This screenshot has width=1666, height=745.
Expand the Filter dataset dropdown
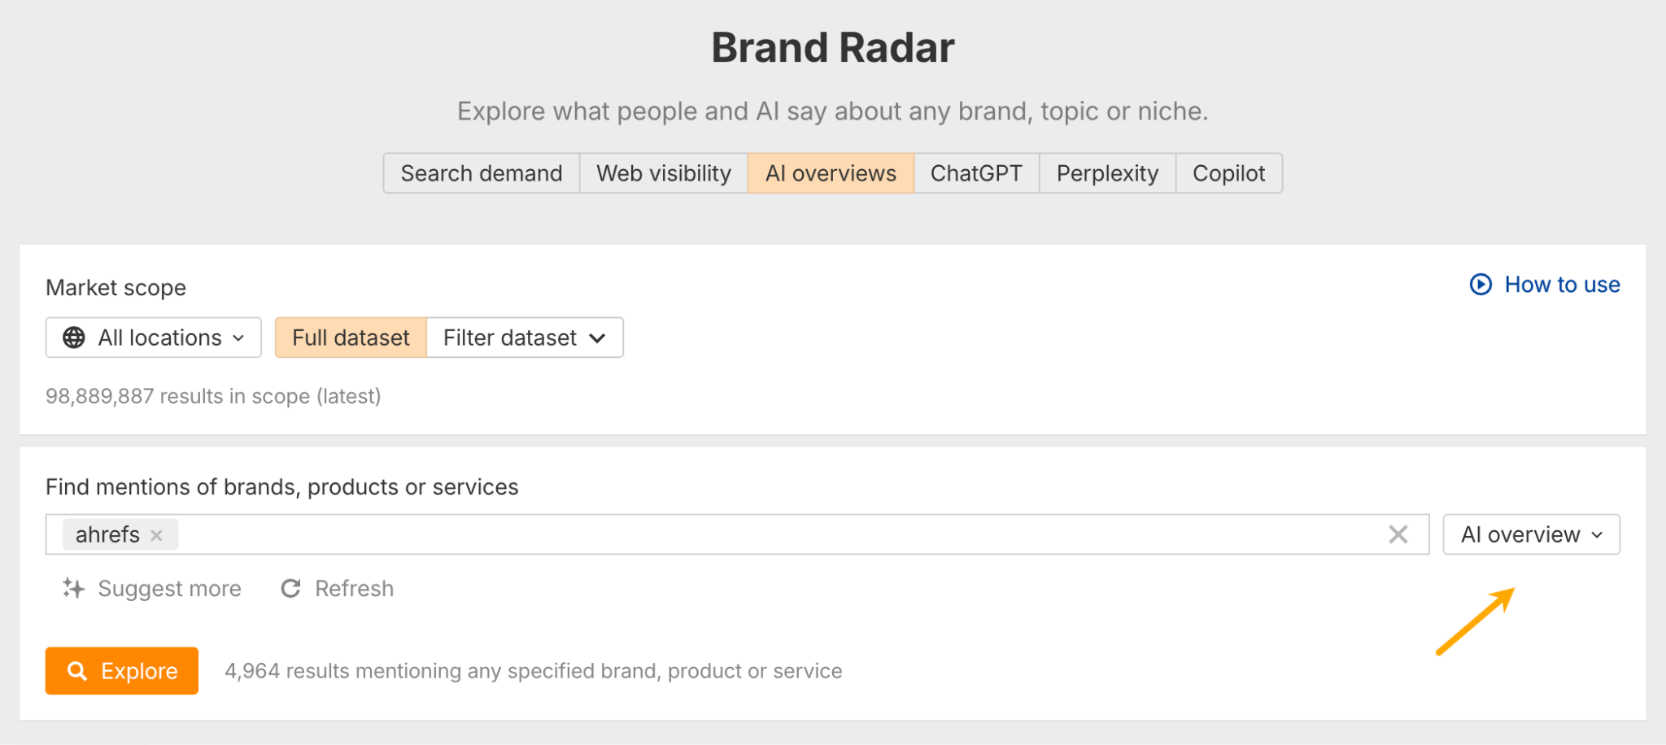524,337
